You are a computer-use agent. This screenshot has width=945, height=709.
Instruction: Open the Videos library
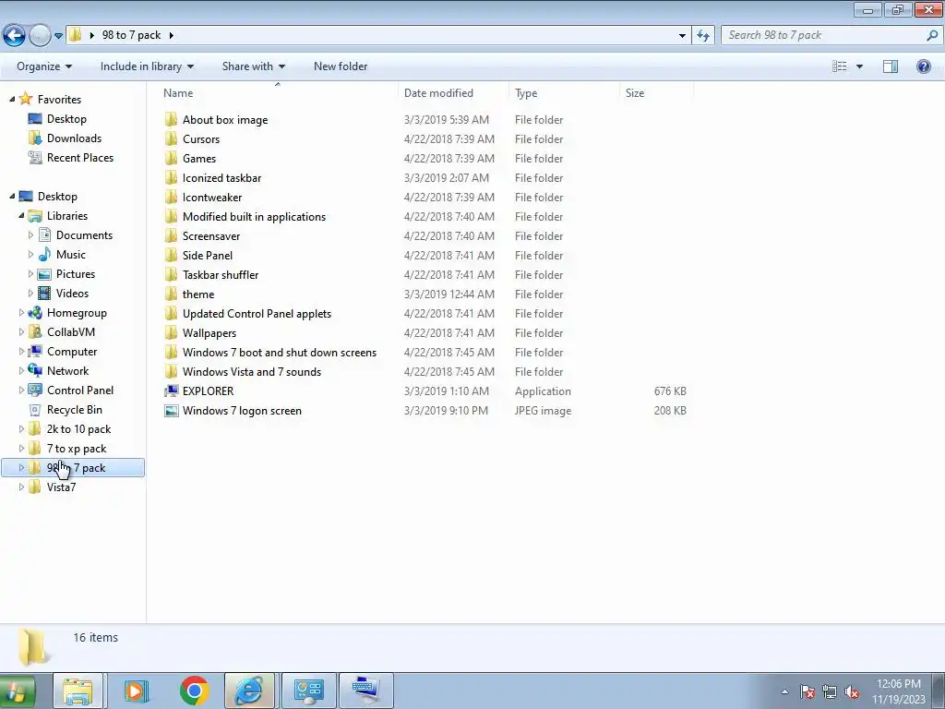(72, 293)
